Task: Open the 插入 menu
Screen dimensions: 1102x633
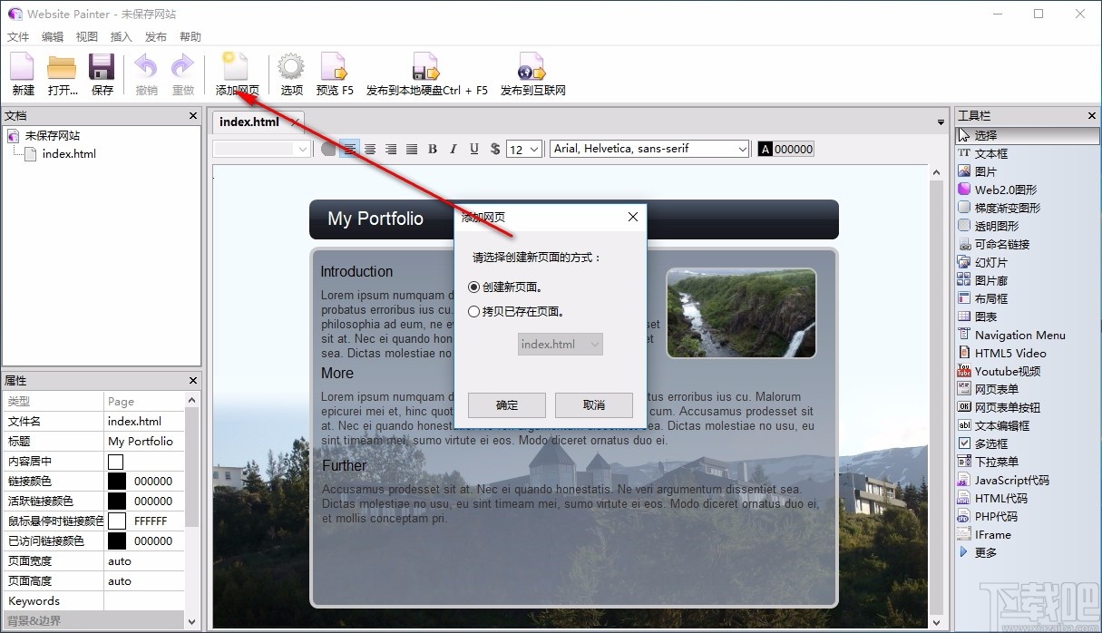Action: pos(122,36)
